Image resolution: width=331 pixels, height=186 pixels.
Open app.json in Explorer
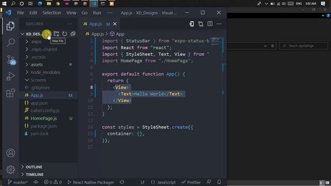49,103
